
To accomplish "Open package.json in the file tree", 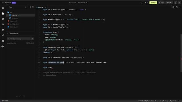I will 14,24.
